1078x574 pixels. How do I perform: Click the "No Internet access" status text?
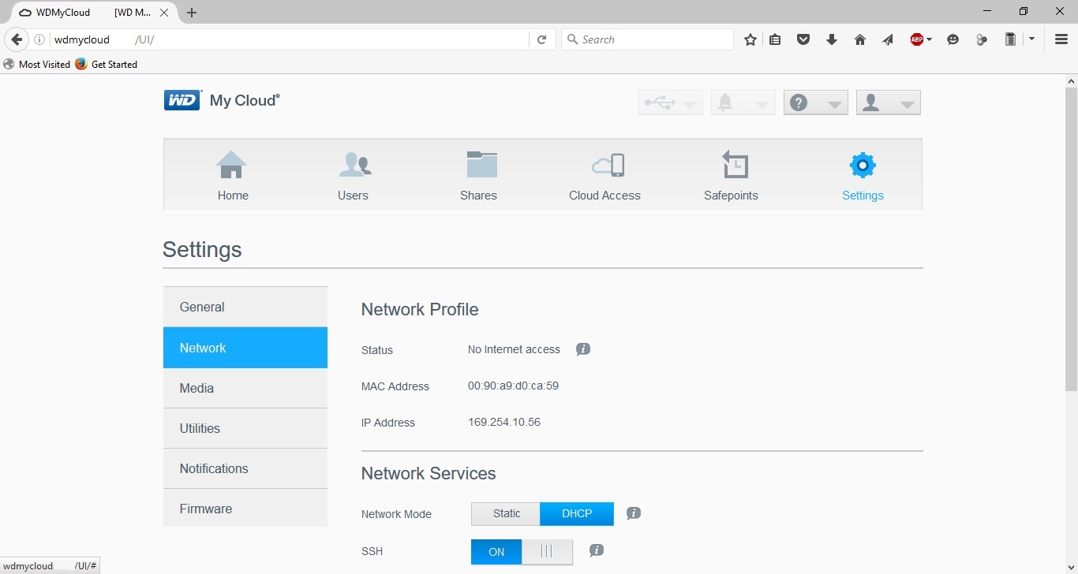click(x=514, y=349)
